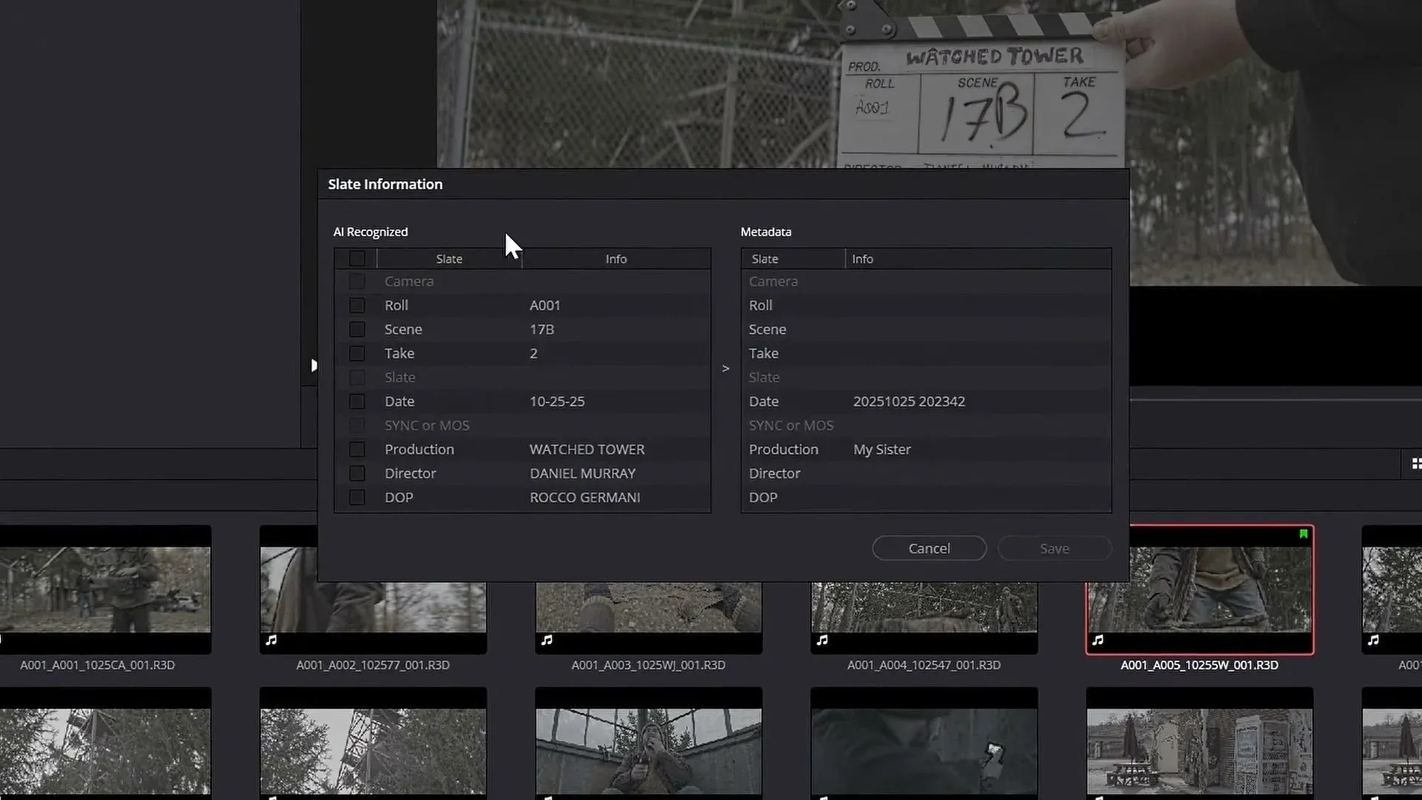Screen dimensions: 1422x800
Task: Enable the Roll checkbox in AI Recognized
Action: pos(357,305)
